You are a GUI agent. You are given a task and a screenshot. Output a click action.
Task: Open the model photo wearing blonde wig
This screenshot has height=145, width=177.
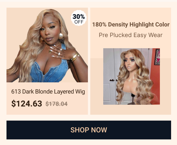pos(47,45)
